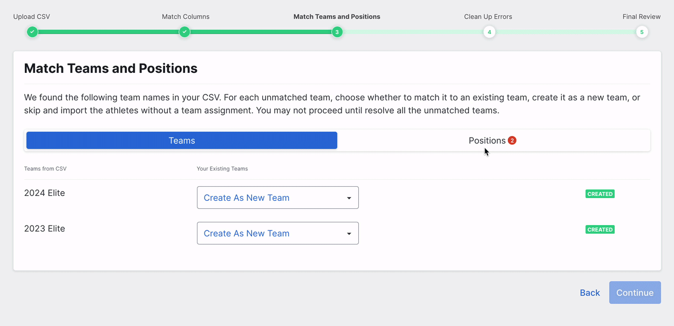674x326 pixels.
Task: Open the team dropdown for 2023 Elite
Action: (277, 233)
